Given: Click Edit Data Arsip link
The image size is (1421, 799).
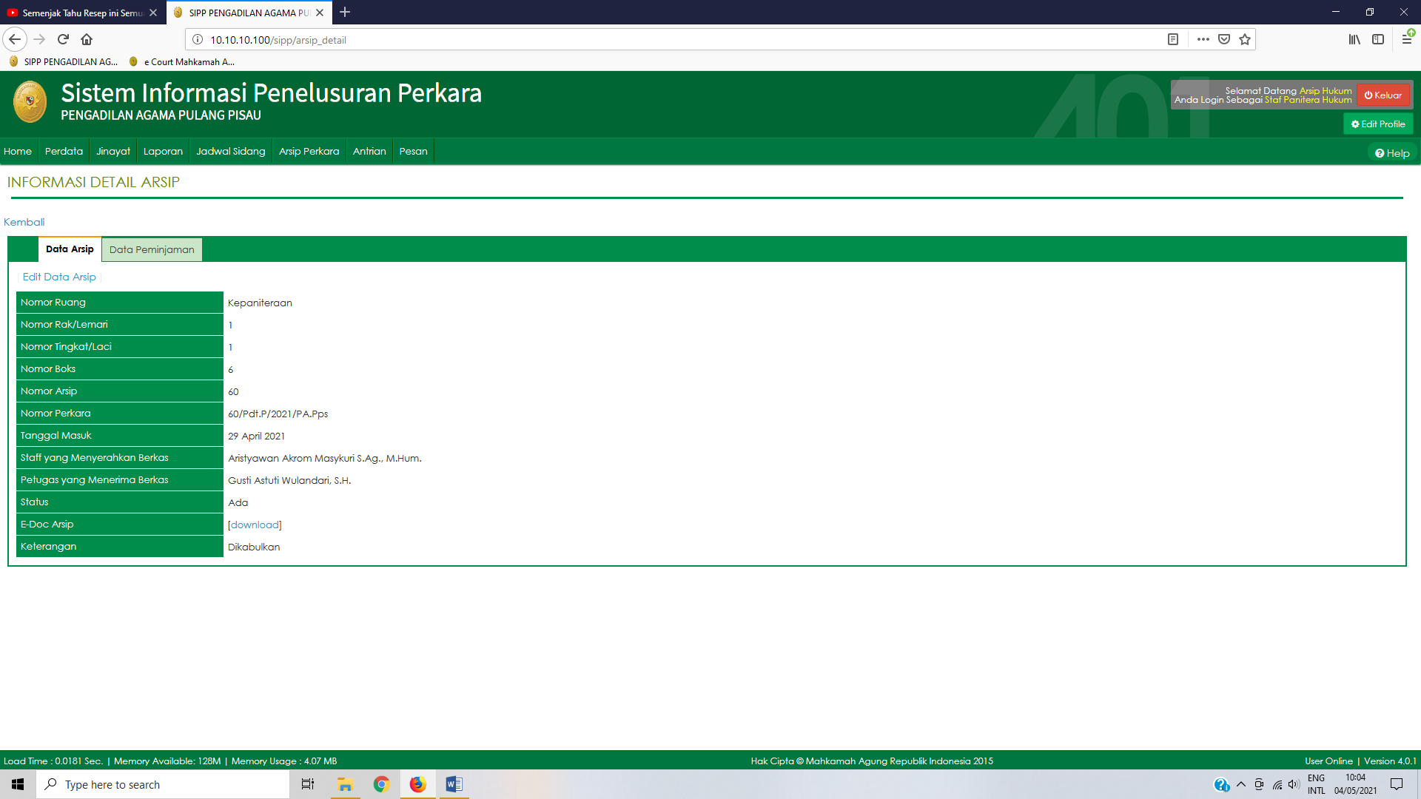Looking at the screenshot, I should pos(59,277).
